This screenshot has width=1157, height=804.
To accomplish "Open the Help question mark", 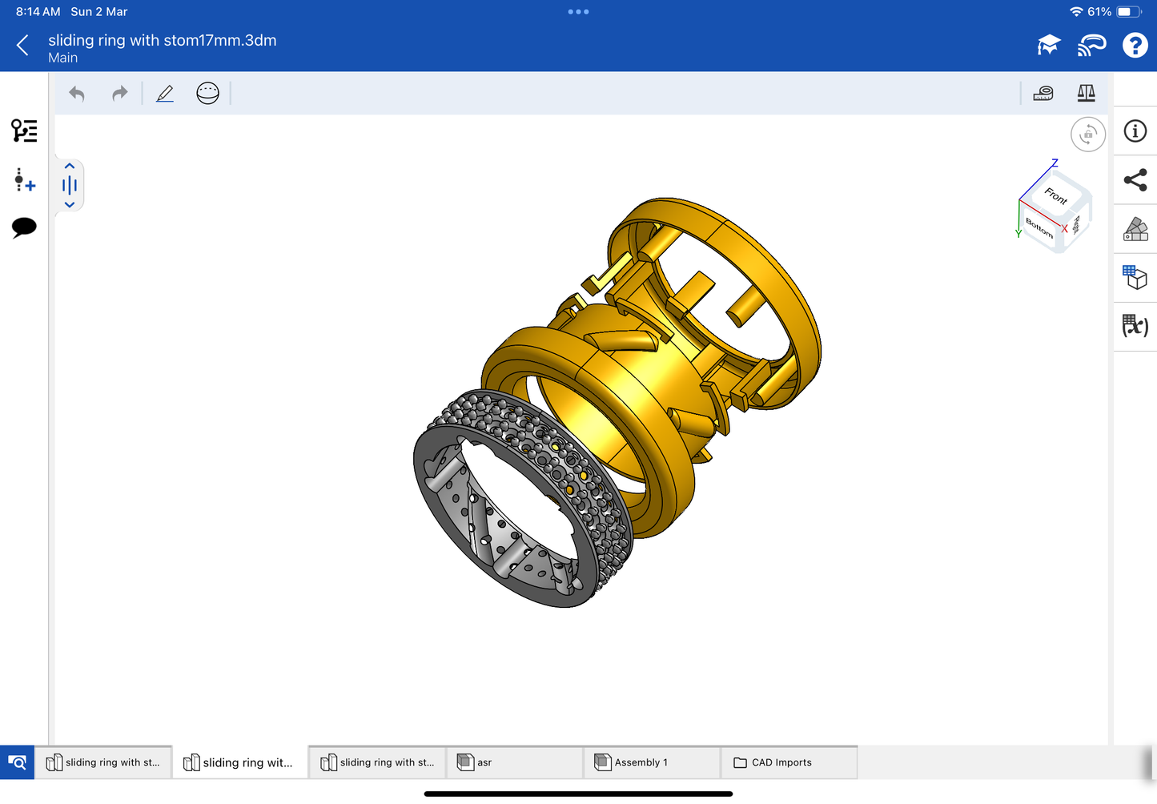I will click(x=1135, y=46).
